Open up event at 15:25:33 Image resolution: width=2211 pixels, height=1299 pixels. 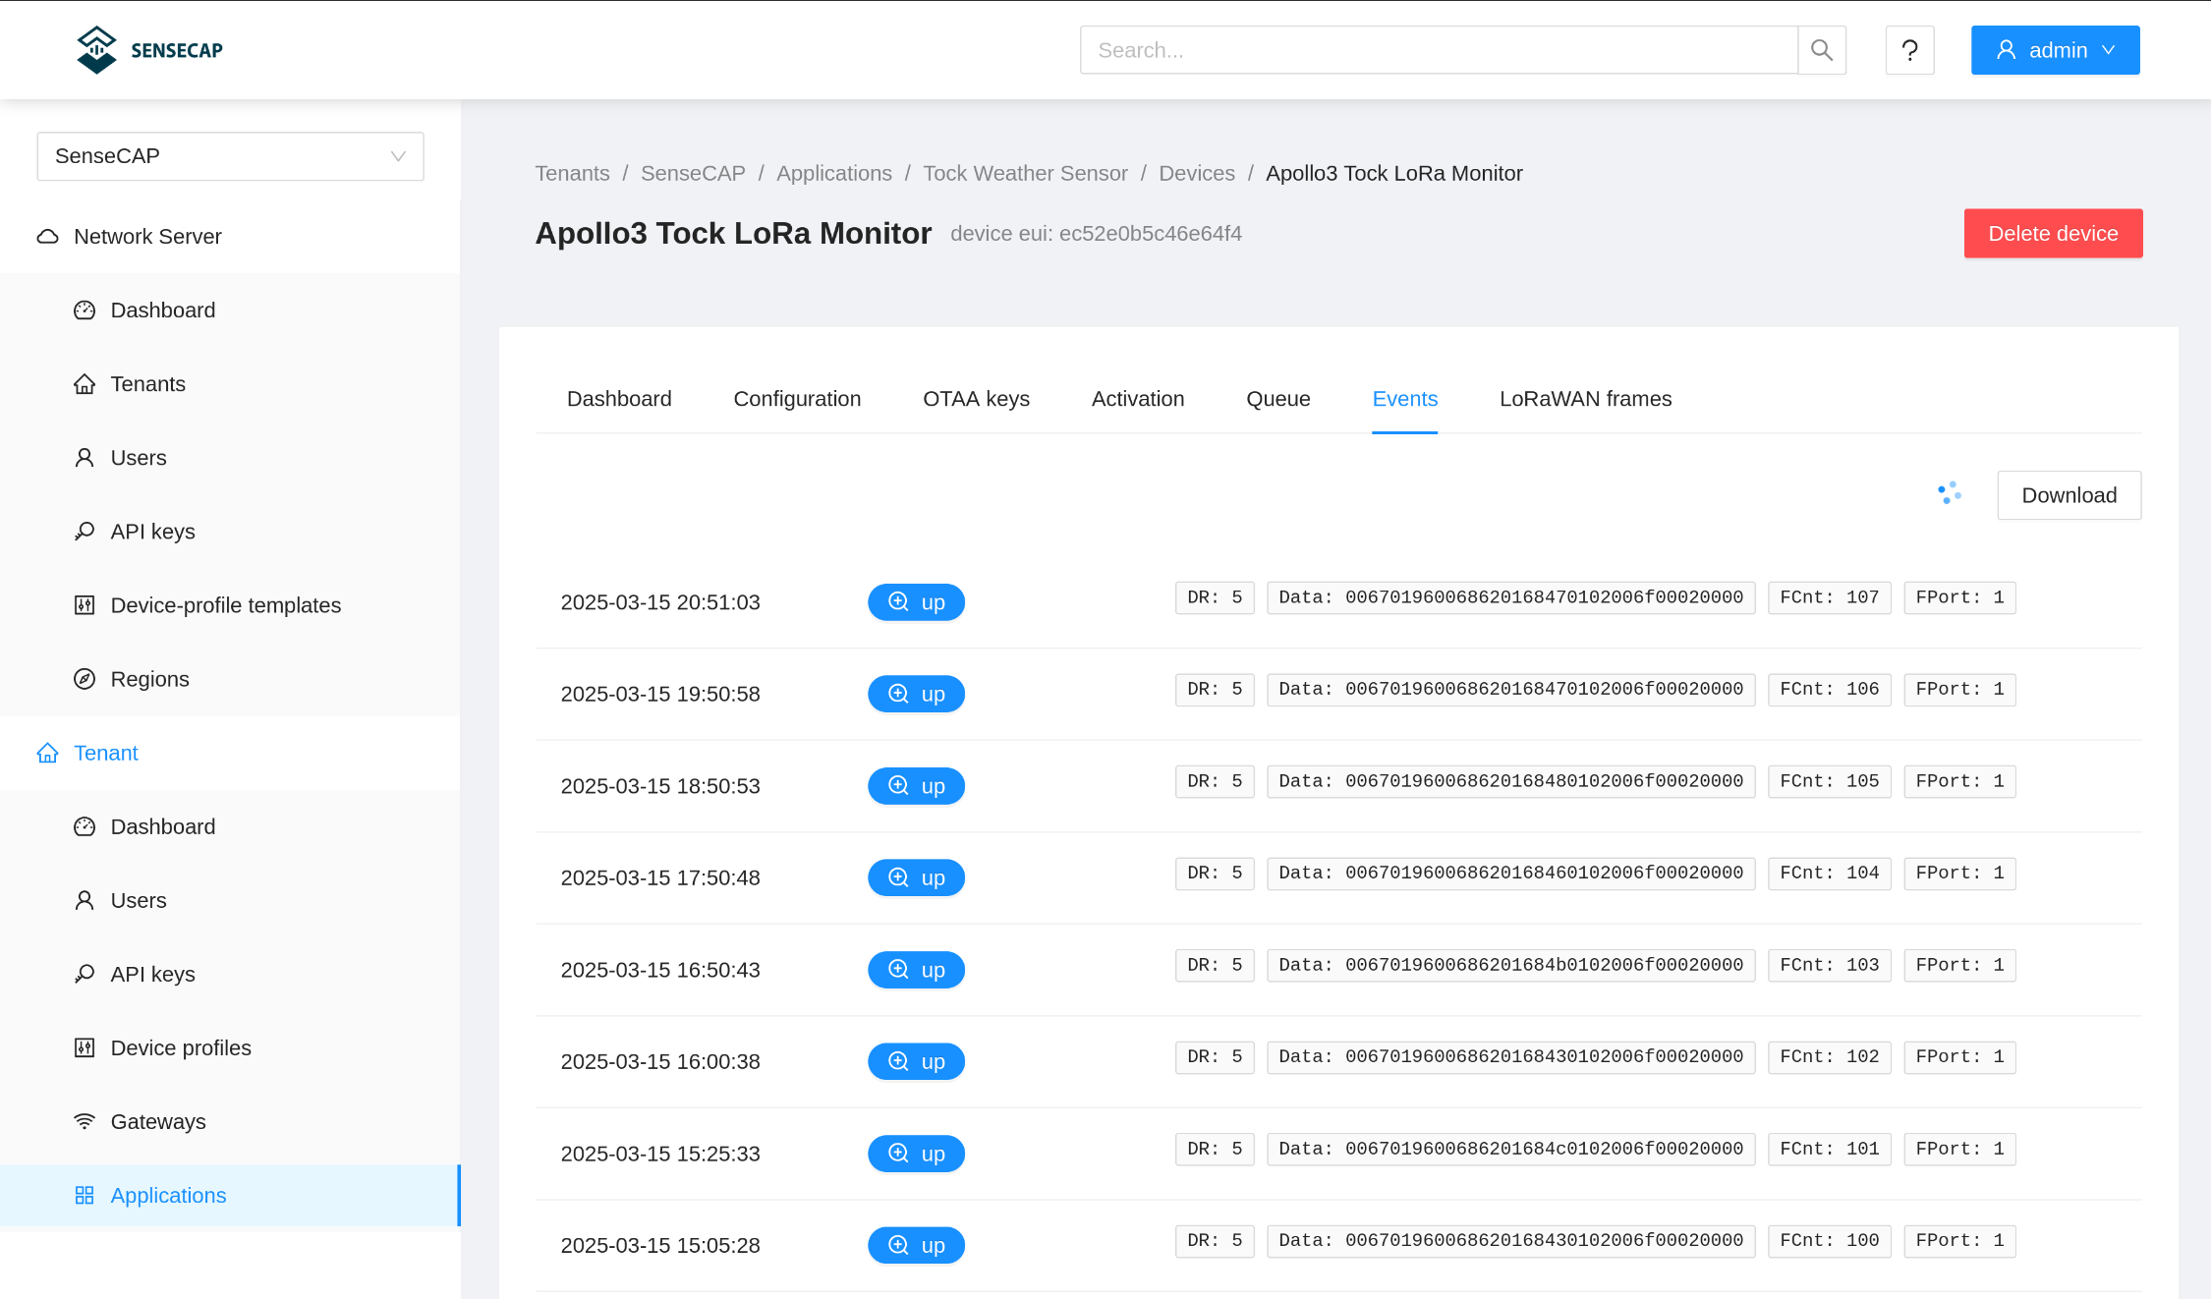[x=916, y=1154]
